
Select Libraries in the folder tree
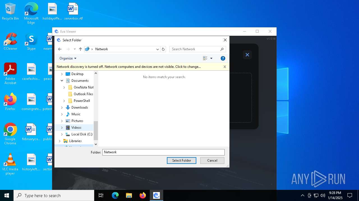coord(75,141)
